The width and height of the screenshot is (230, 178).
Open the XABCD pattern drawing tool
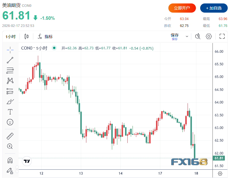point(10,81)
